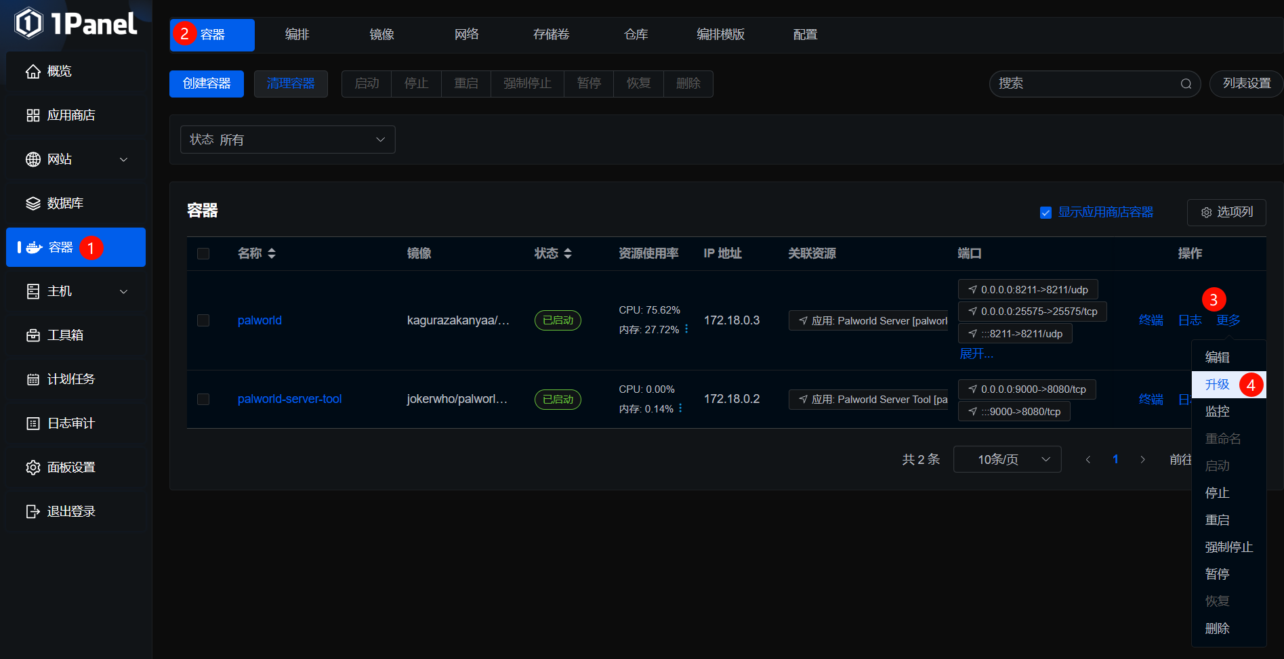1284x659 pixels.
Task: Choose 监控 from the dropdown menu
Action: [1228, 411]
